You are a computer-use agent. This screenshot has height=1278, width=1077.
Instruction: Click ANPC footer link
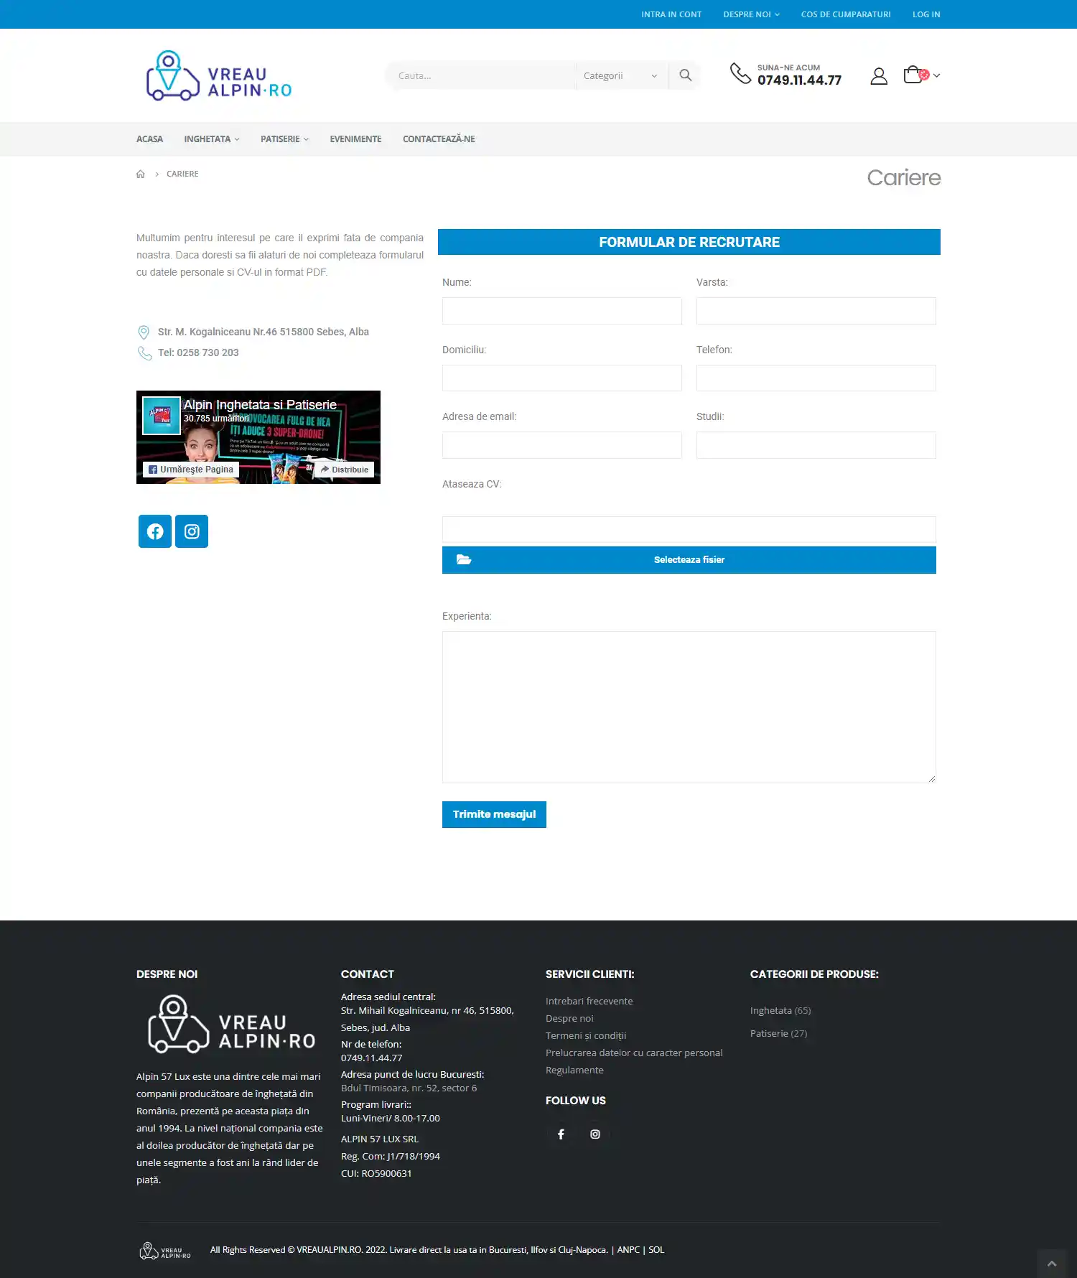tap(628, 1250)
